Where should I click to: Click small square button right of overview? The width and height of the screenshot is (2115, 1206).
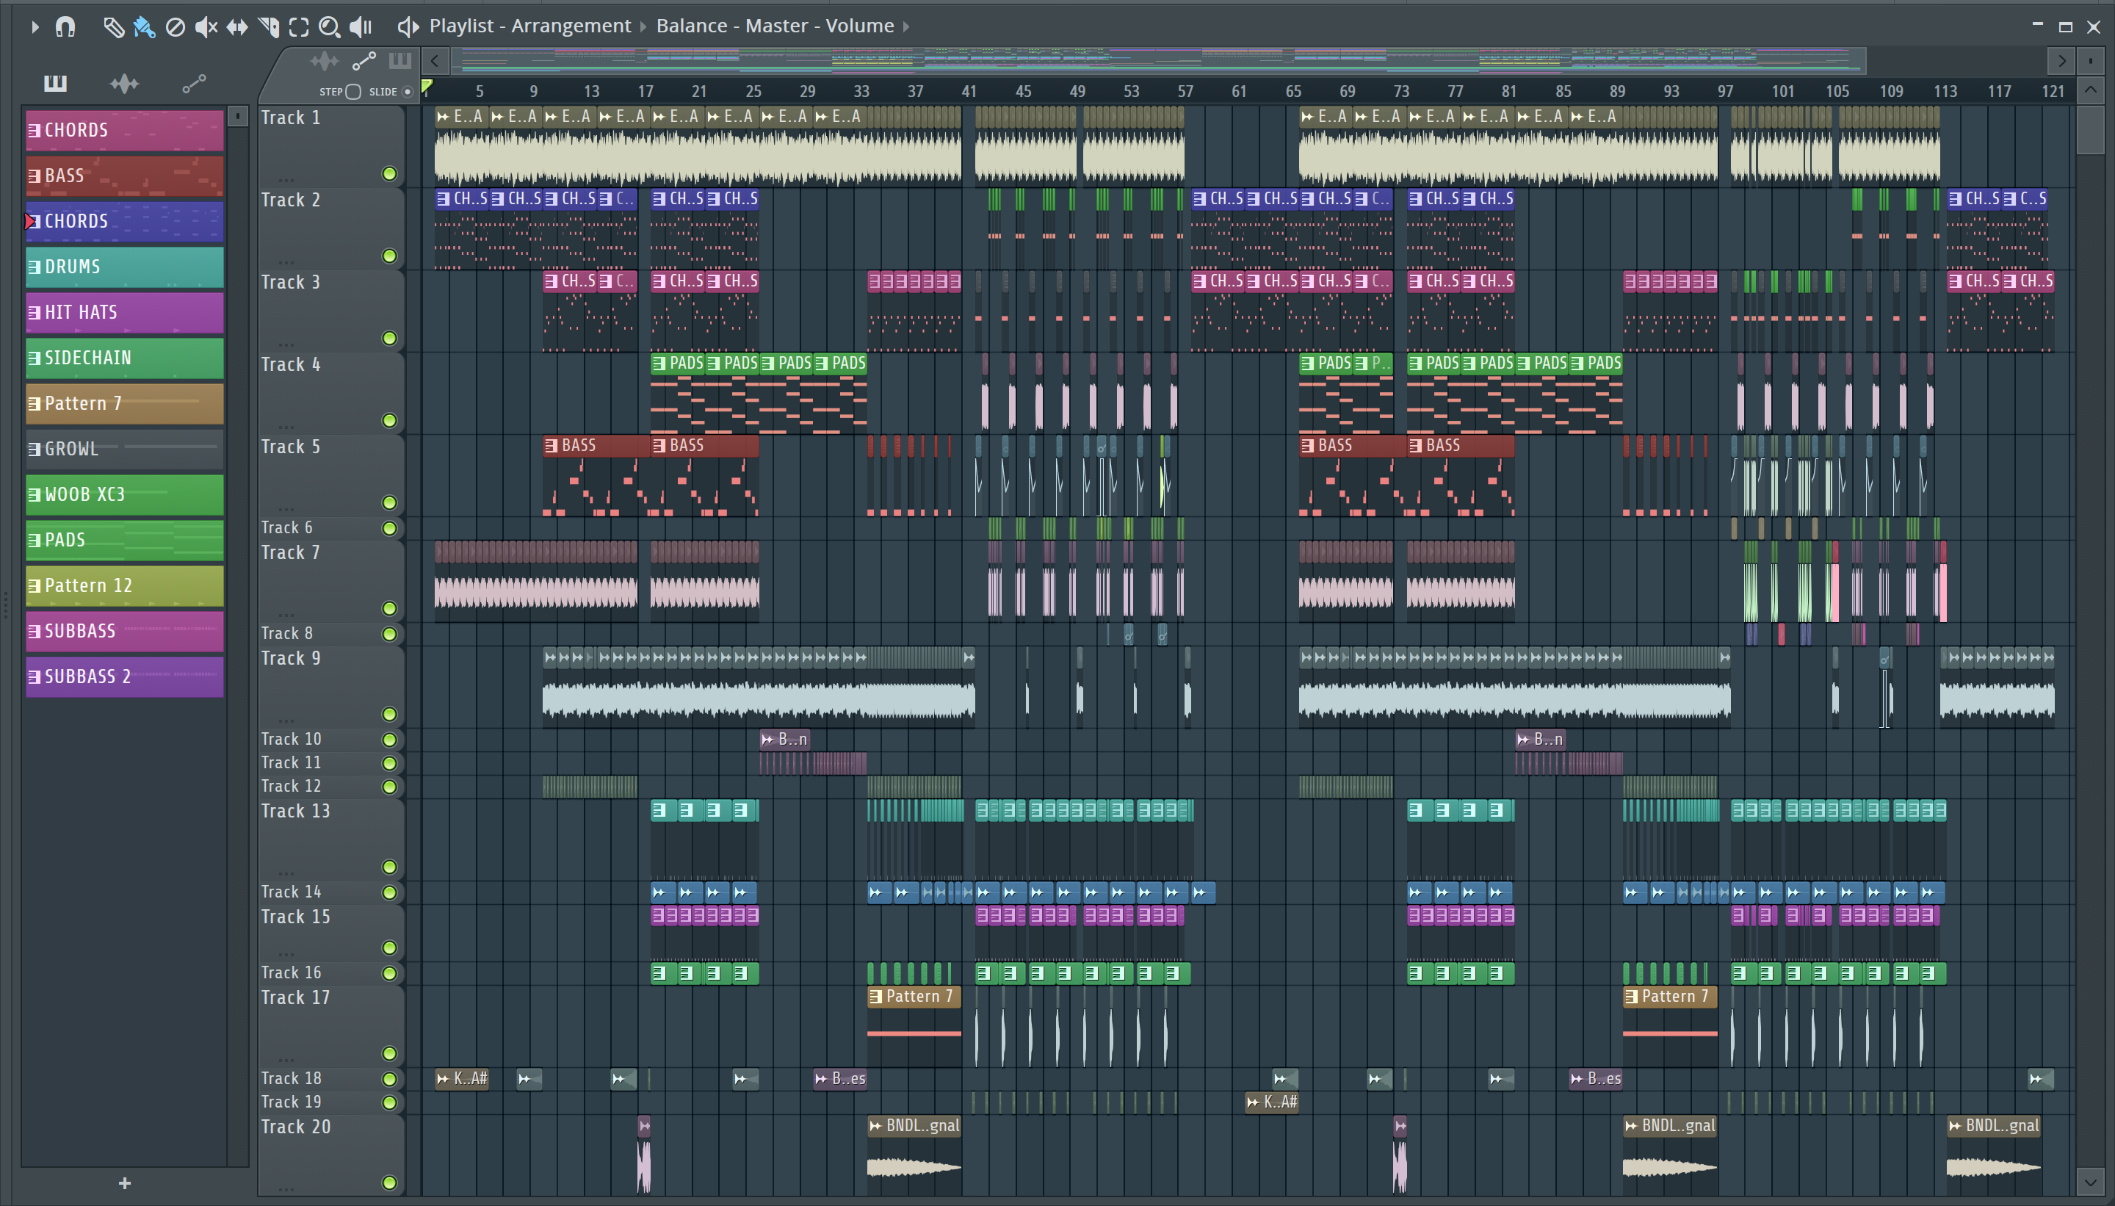pyautogui.click(x=2091, y=60)
